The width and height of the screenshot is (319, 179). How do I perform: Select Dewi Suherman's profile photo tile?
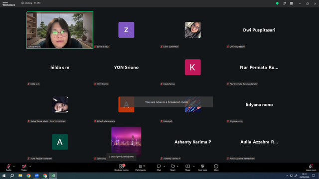pos(193,30)
